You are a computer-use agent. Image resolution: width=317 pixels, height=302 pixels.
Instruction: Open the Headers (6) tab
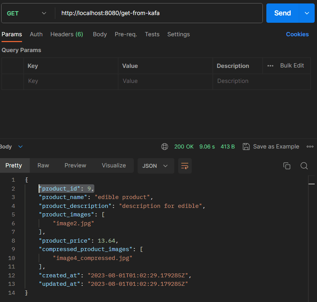point(67,34)
